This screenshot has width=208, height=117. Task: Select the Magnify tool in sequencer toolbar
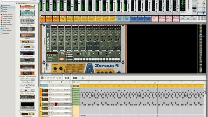(57, 78)
